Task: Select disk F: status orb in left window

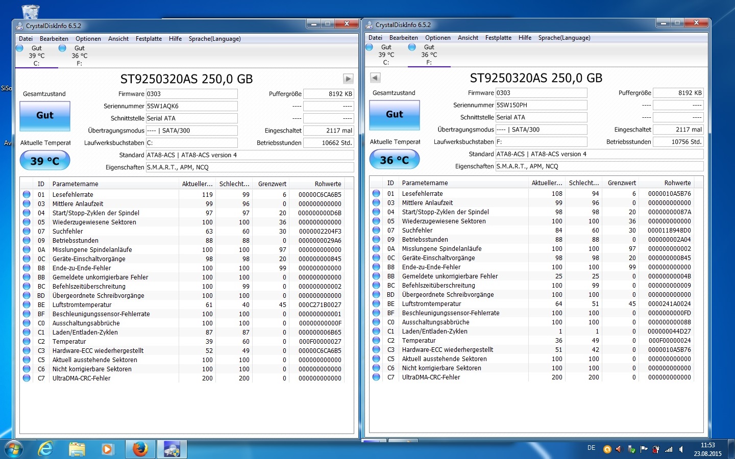Action: click(62, 48)
